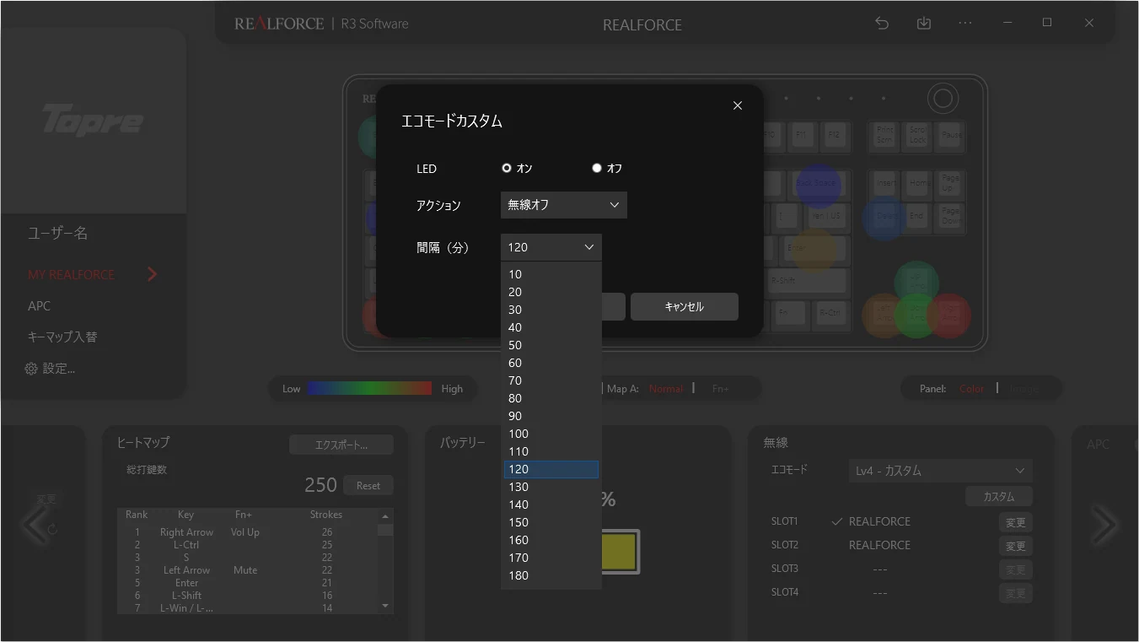Open the エコモード dropdown showing Lv4 - カスタム
This screenshot has height=642, width=1139.
(x=940, y=471)
